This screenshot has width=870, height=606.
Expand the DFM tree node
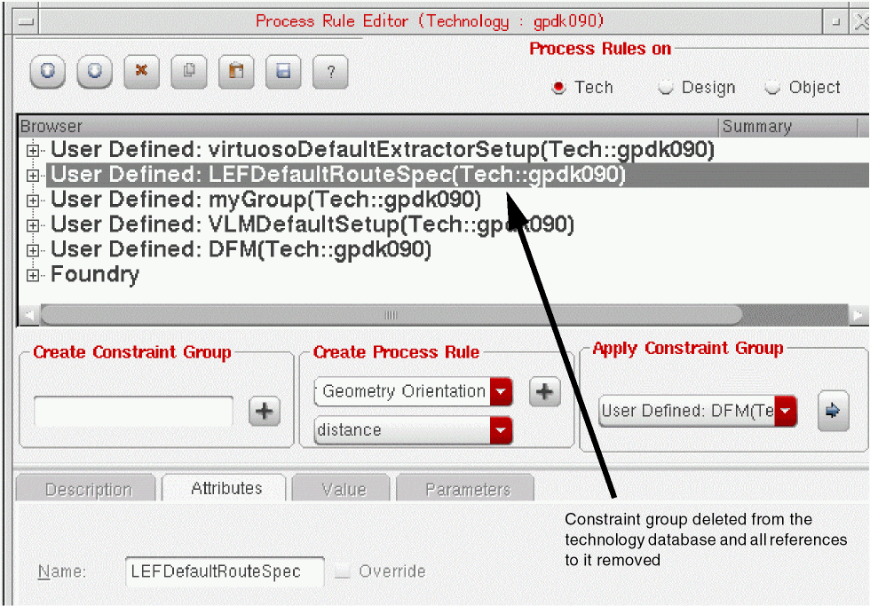tap(33, 250)
